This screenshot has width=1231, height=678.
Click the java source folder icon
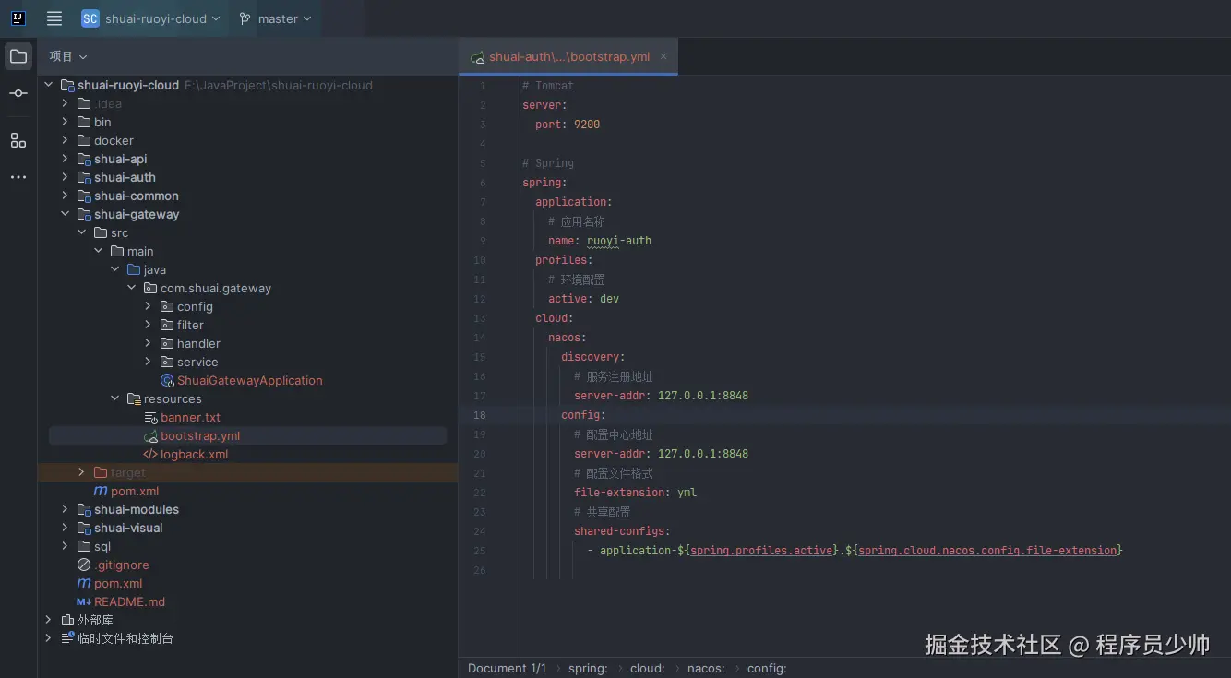click(x=134, y=269)
